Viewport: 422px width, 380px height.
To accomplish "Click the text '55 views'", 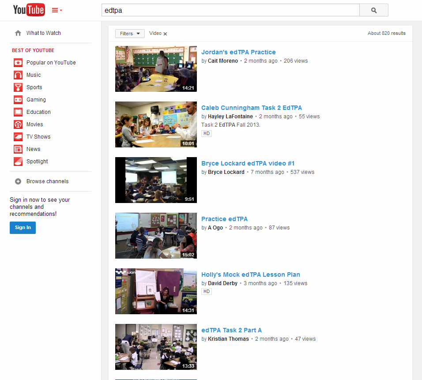I will point(309,117).
